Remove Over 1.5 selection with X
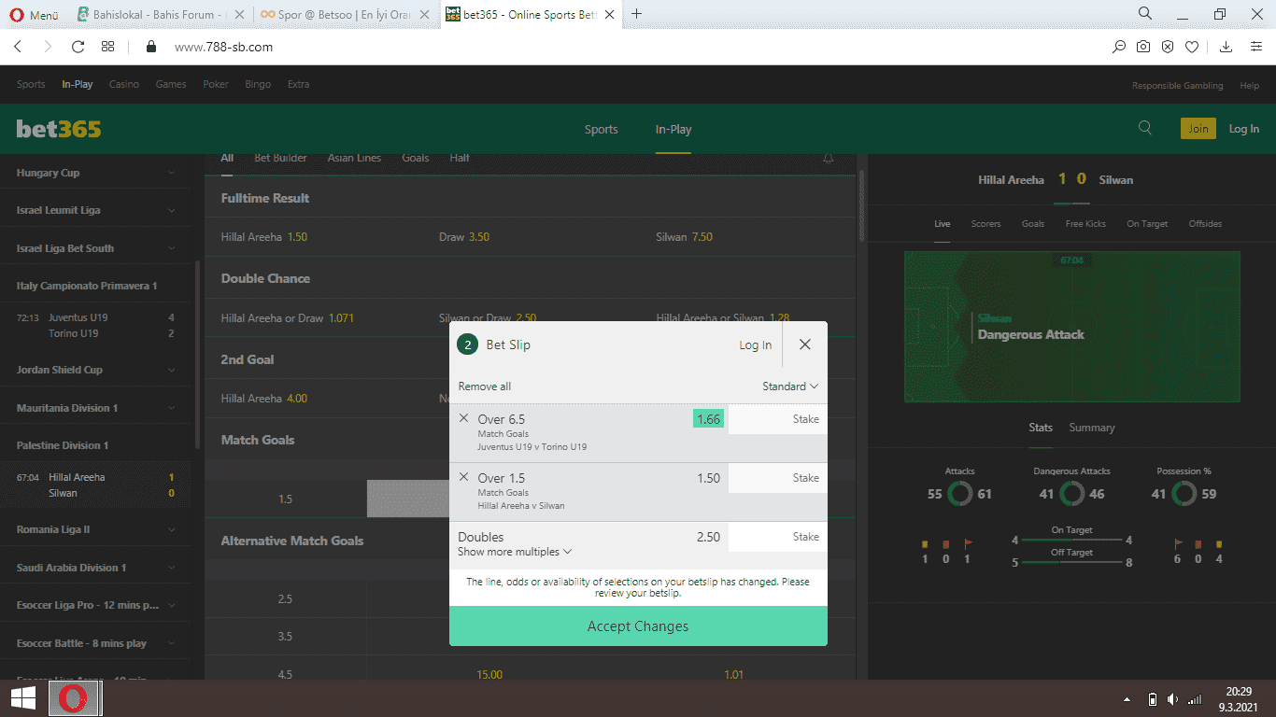 tap(464, 477)
